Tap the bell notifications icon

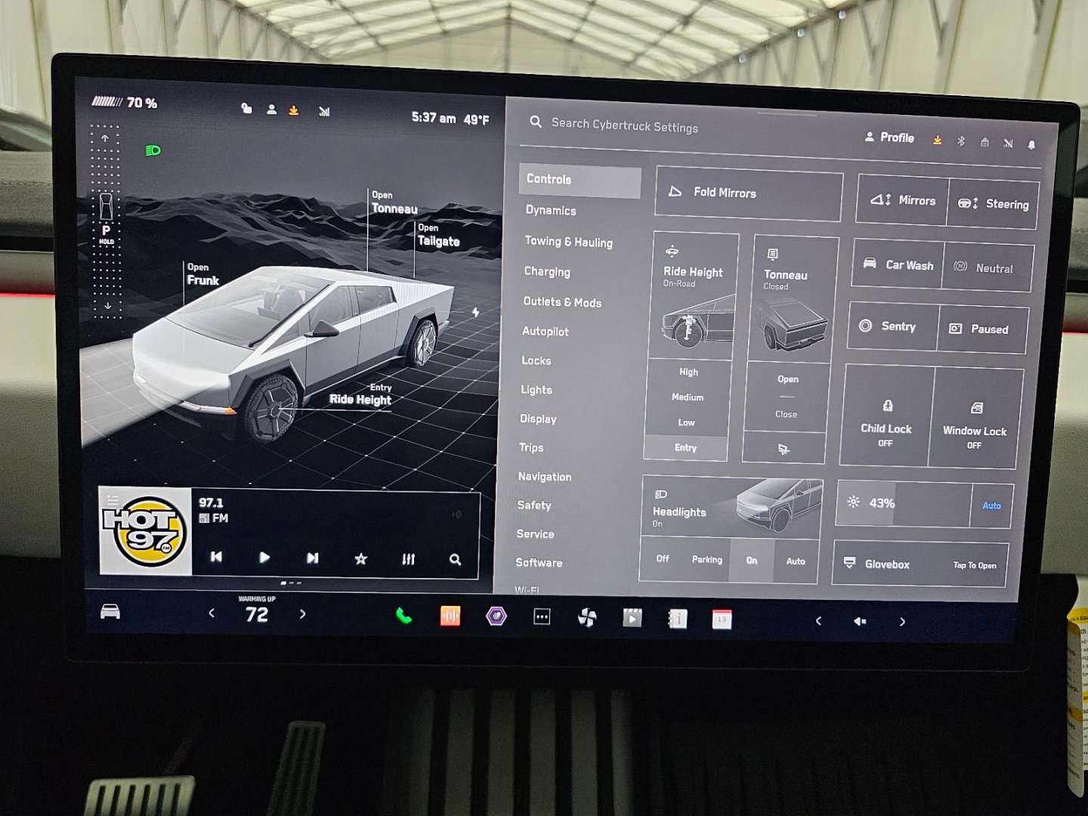(x=1031, y=144)
